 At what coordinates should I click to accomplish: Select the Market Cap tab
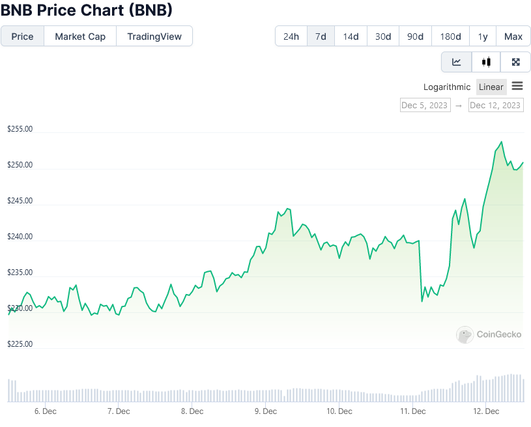tap(80, 37)
